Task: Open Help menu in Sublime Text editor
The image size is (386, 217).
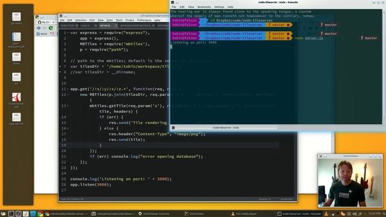Action: [157, 20]
